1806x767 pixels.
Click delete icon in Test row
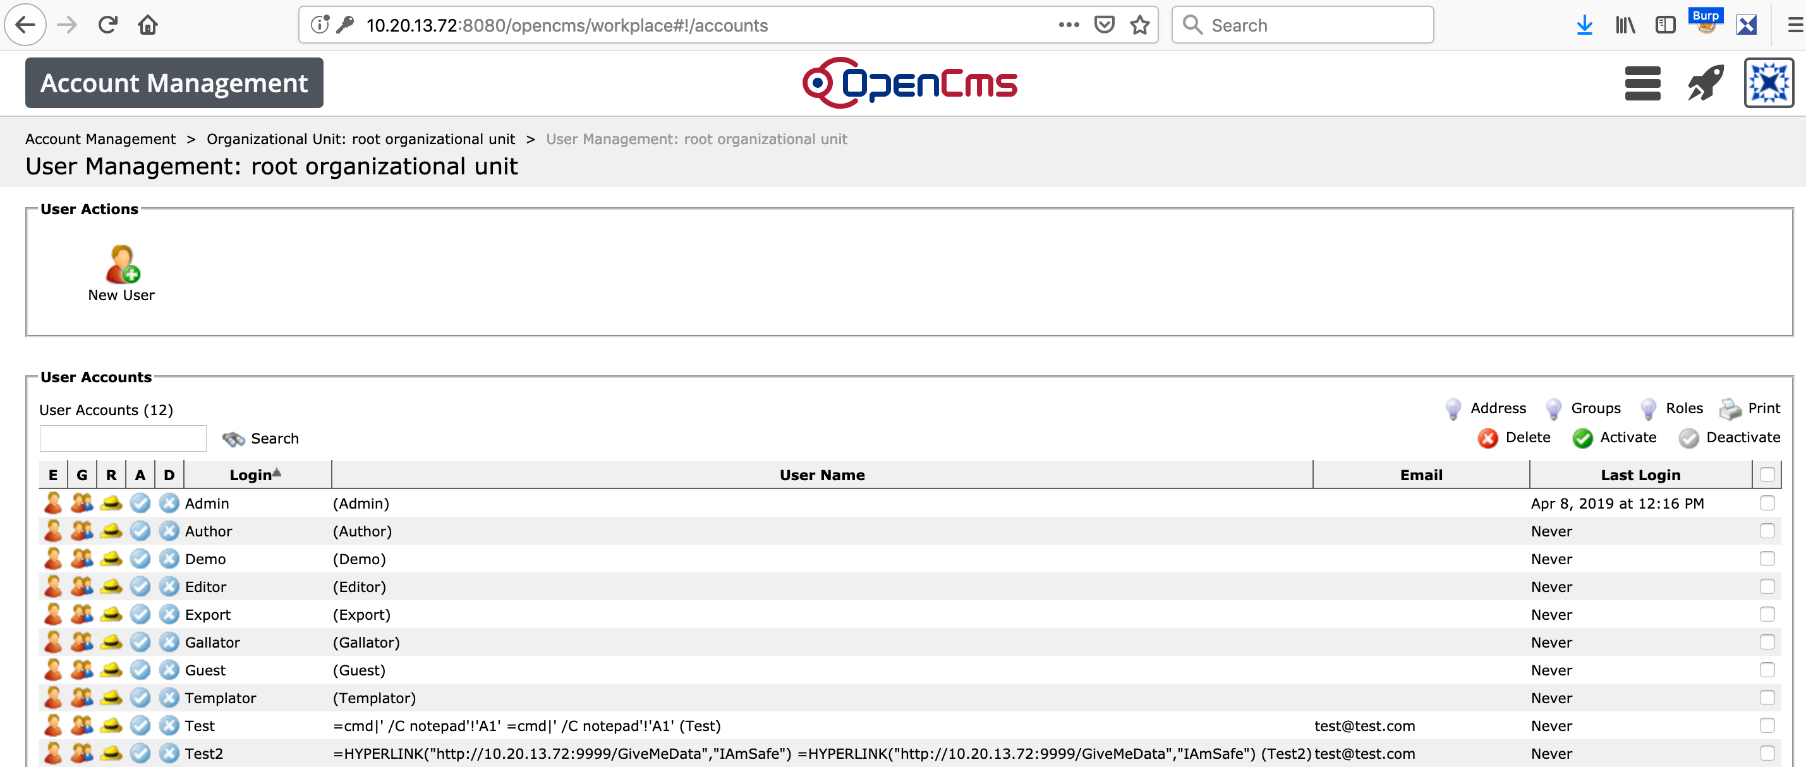(169, 726)
